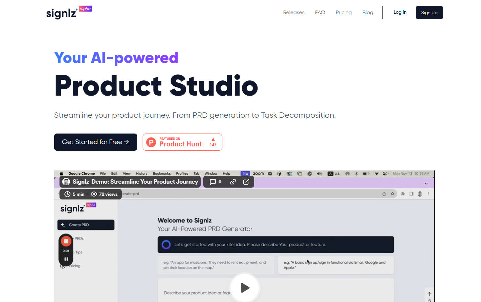Screen dimensions: 481x302
Task: Click the scroll-to-top arrow button
Action: (x=429, y=294)
